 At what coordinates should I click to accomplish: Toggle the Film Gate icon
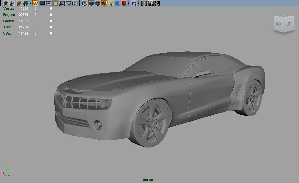click(x=42, y=3)
